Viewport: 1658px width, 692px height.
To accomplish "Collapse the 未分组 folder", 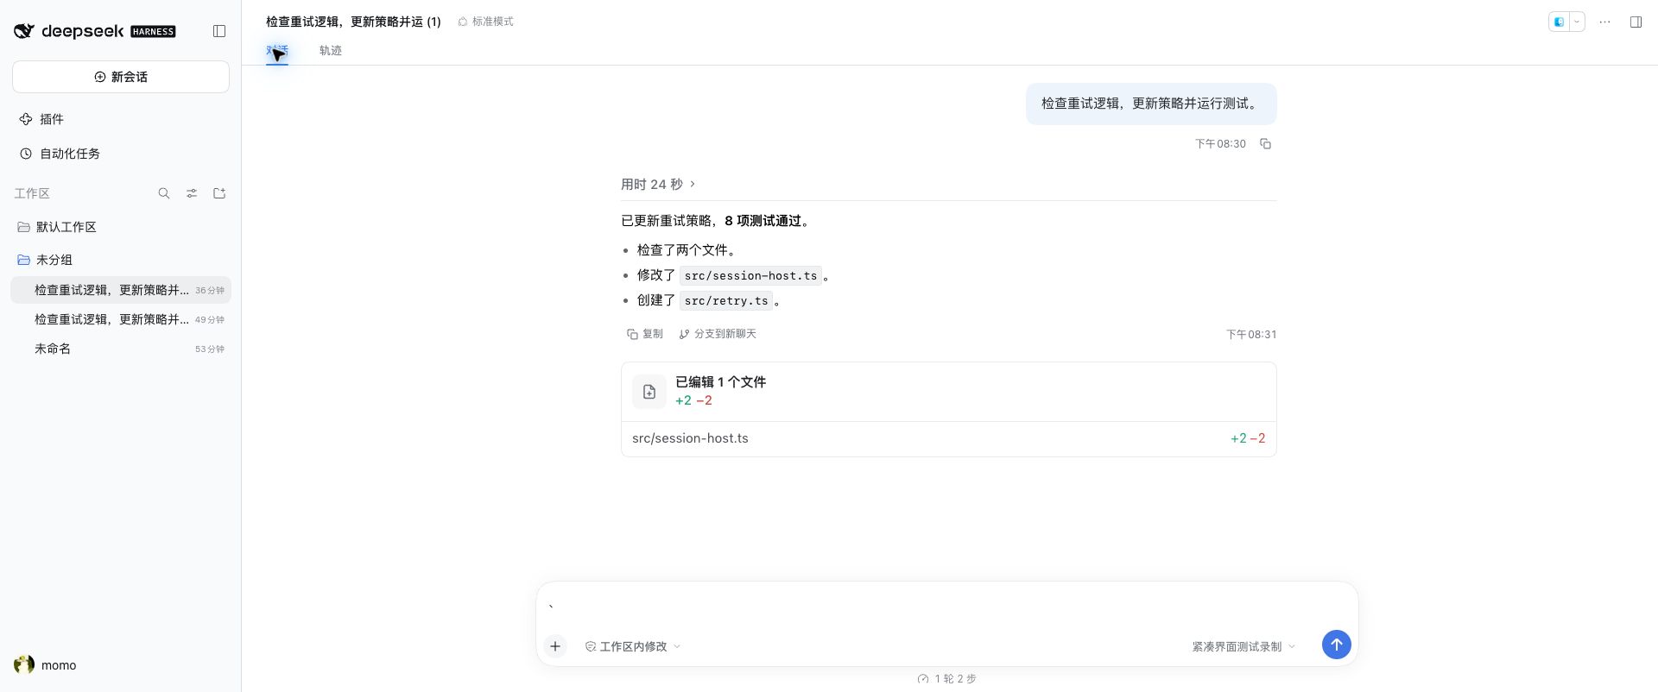I will coord(121,260).
